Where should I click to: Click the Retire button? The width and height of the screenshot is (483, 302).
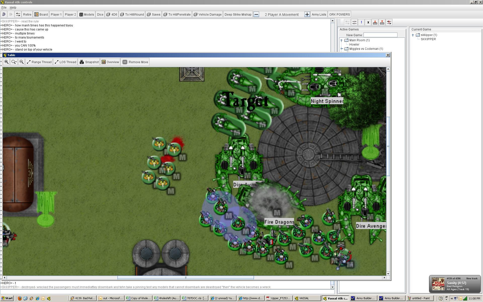click(x=27, y=14)
